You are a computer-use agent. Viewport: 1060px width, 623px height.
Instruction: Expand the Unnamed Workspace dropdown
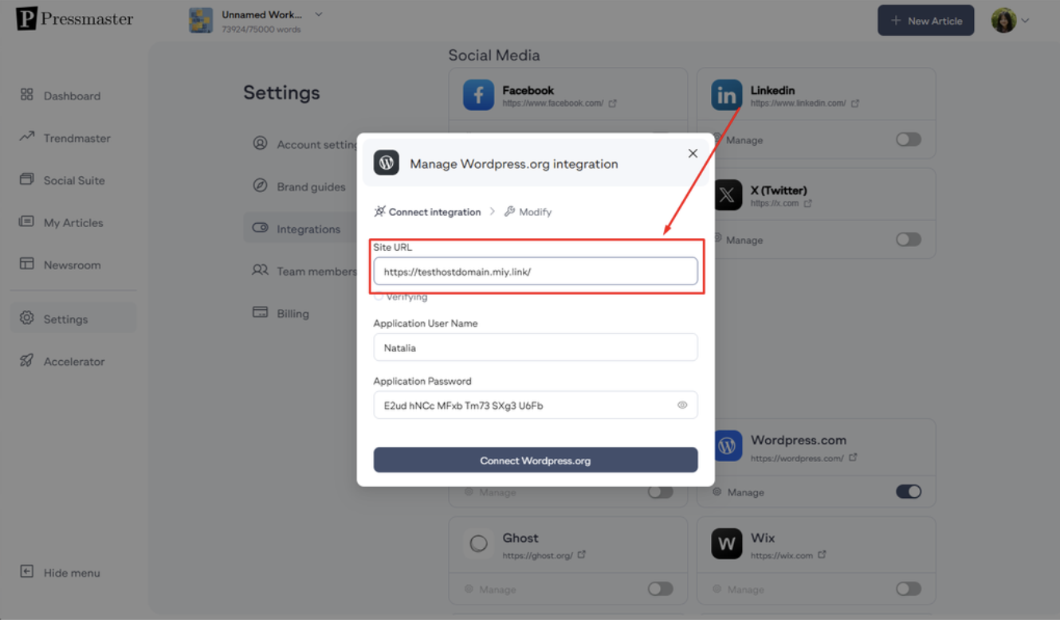[319, 14]
